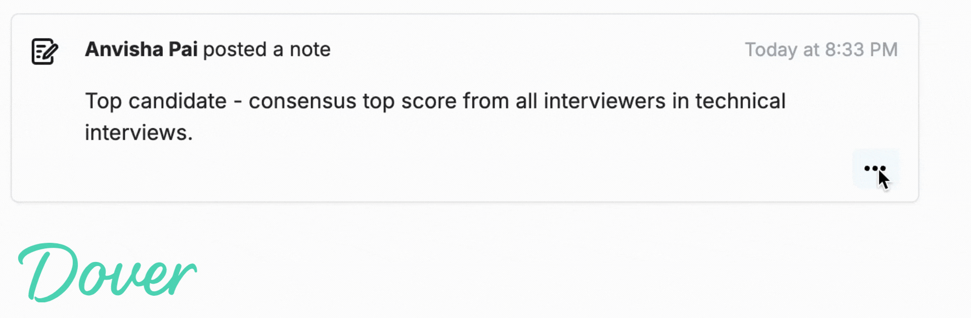
Task: Click the word 'all' in the note
Action: (526, 101)
